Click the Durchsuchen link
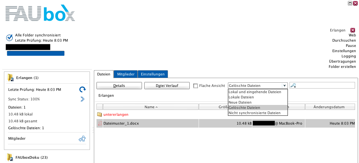359x163 pixels. click(x=344, y=40)
